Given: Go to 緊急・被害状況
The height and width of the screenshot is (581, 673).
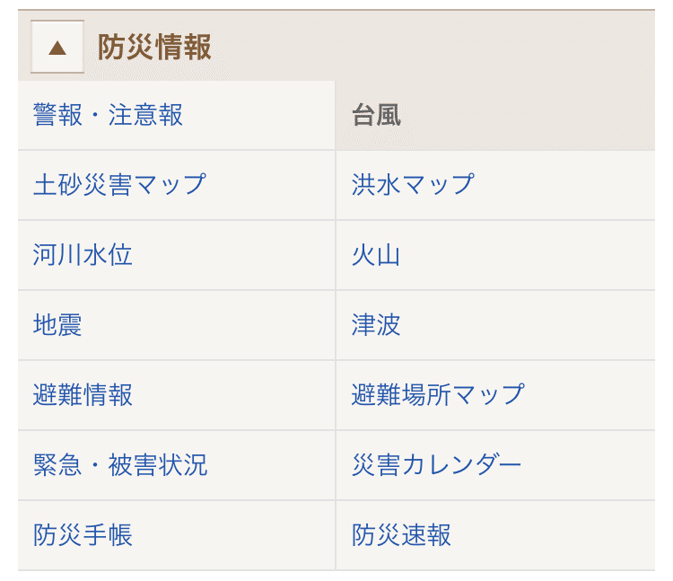Looking at the screenshot, I should pyautogui.click(x=120, y=465).
